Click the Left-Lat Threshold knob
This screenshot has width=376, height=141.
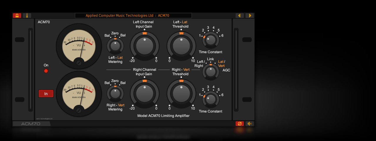pyautogui.click(x=181, y=46)
